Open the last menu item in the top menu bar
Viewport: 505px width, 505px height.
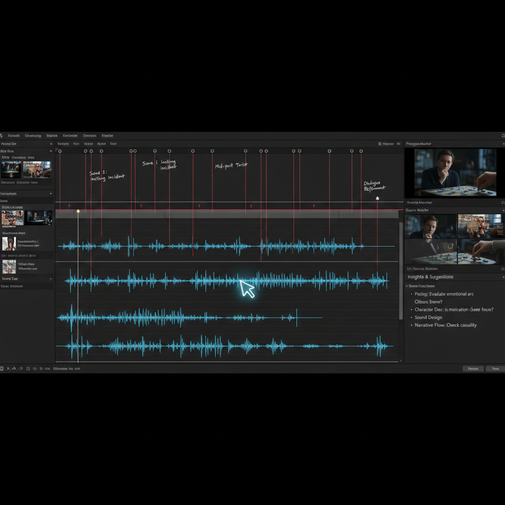tap(107, 136)
